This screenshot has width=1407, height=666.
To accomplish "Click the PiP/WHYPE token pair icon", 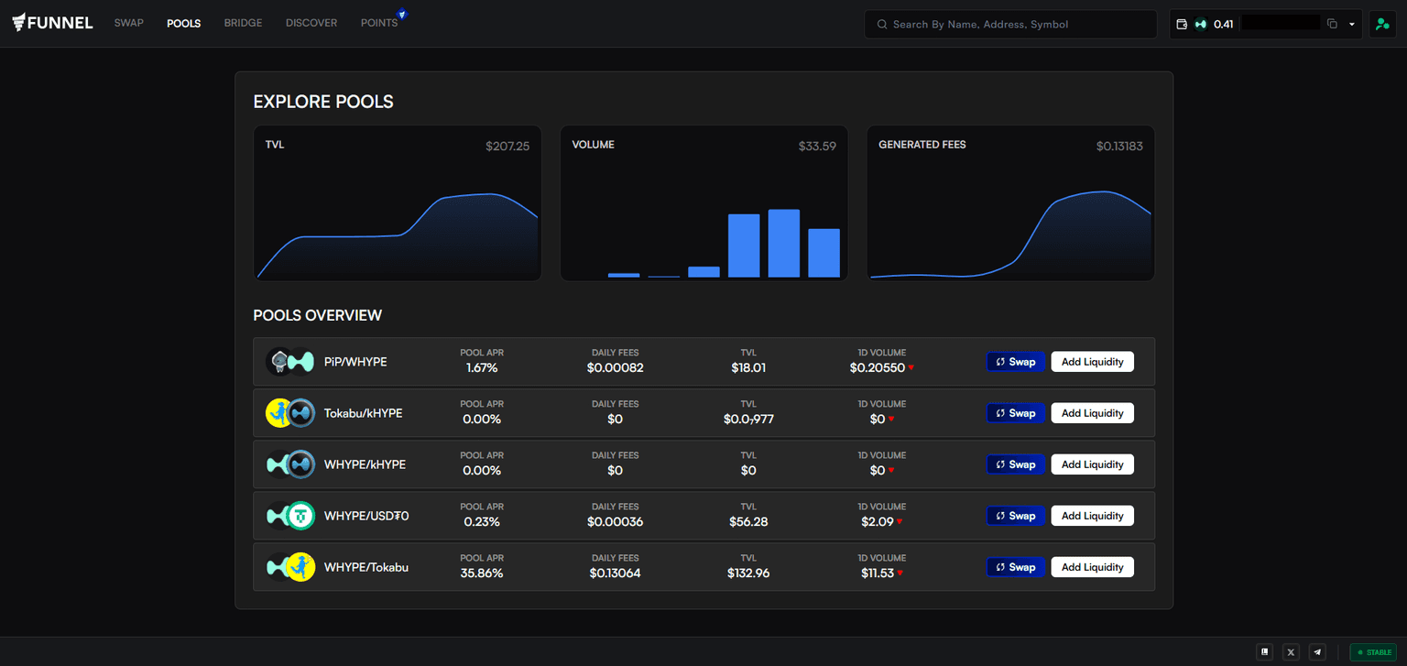I will tap(289, 362).
